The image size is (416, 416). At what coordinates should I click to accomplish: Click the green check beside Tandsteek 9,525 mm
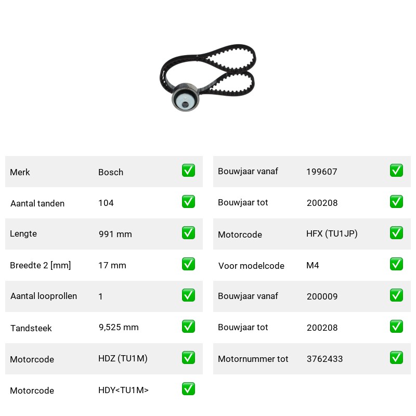[x=188, y=327]
